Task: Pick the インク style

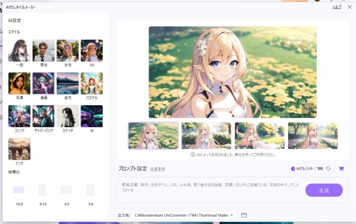Action: (x=20, y=149)
